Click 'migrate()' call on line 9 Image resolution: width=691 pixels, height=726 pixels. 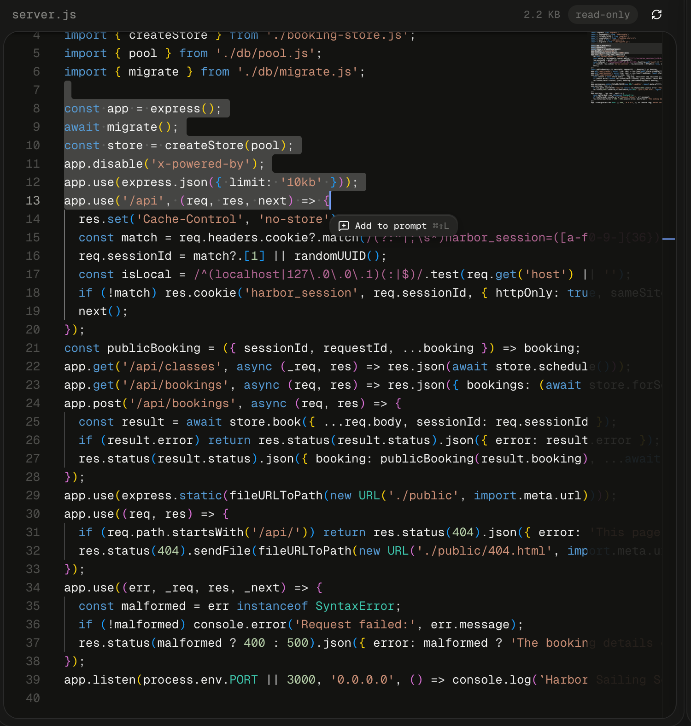coord(139,127)
